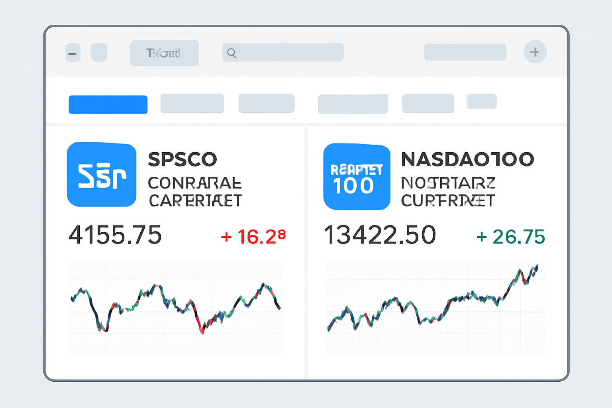The width and height of the screenshot is (612, 408).
Task: Click the minus icon in the top bar
Action: pyautogui.click(x=73, y=53)
